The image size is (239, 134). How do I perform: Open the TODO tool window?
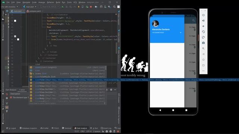[55, 128]
